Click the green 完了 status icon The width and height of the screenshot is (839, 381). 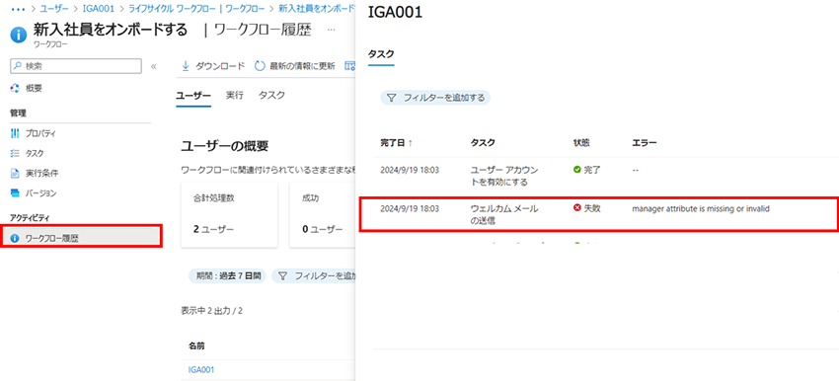[576, 170]
